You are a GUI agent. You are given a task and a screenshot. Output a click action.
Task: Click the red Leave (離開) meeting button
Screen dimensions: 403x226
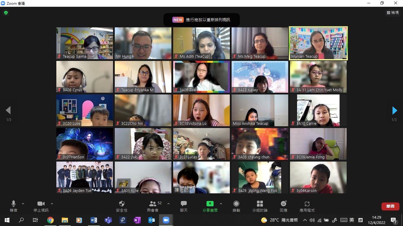point(390,206)
